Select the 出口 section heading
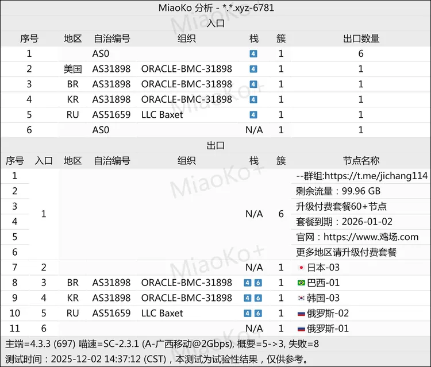431x367 pixels. coord(215,146)
